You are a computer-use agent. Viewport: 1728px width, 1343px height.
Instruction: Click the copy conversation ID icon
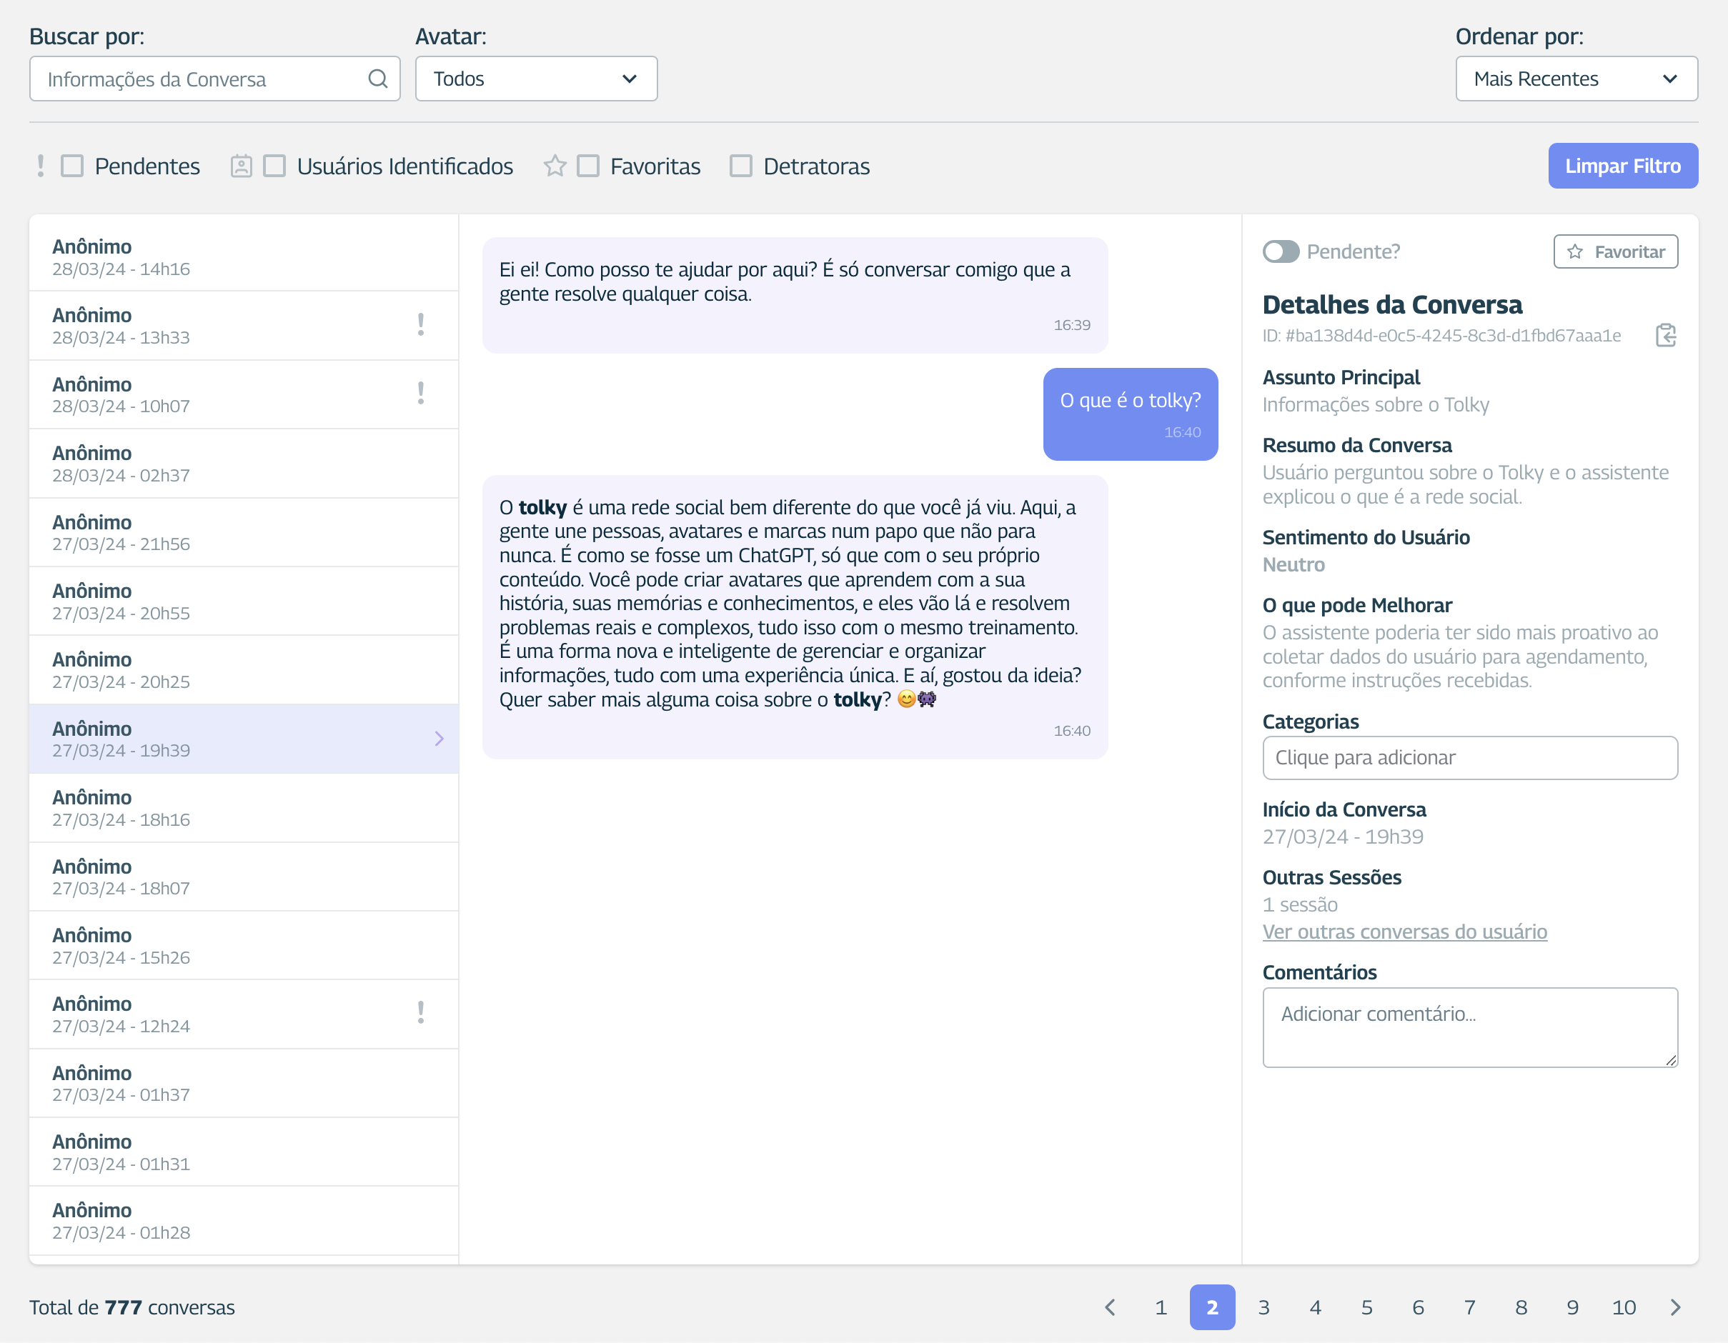1666,335
